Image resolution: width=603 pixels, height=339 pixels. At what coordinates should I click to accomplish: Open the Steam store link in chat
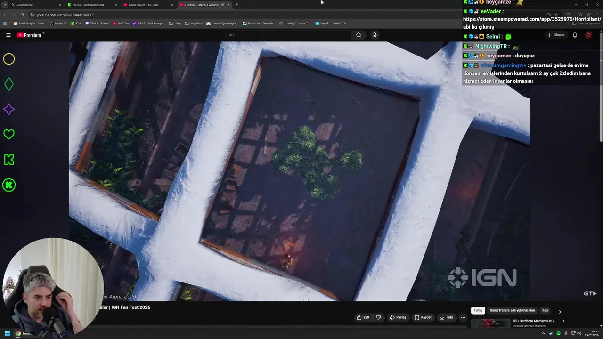pos(532,19)
